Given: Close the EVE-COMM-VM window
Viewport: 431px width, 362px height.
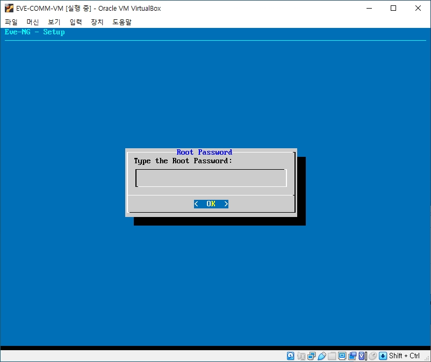Looking at the screenshot, I should 418,8.
